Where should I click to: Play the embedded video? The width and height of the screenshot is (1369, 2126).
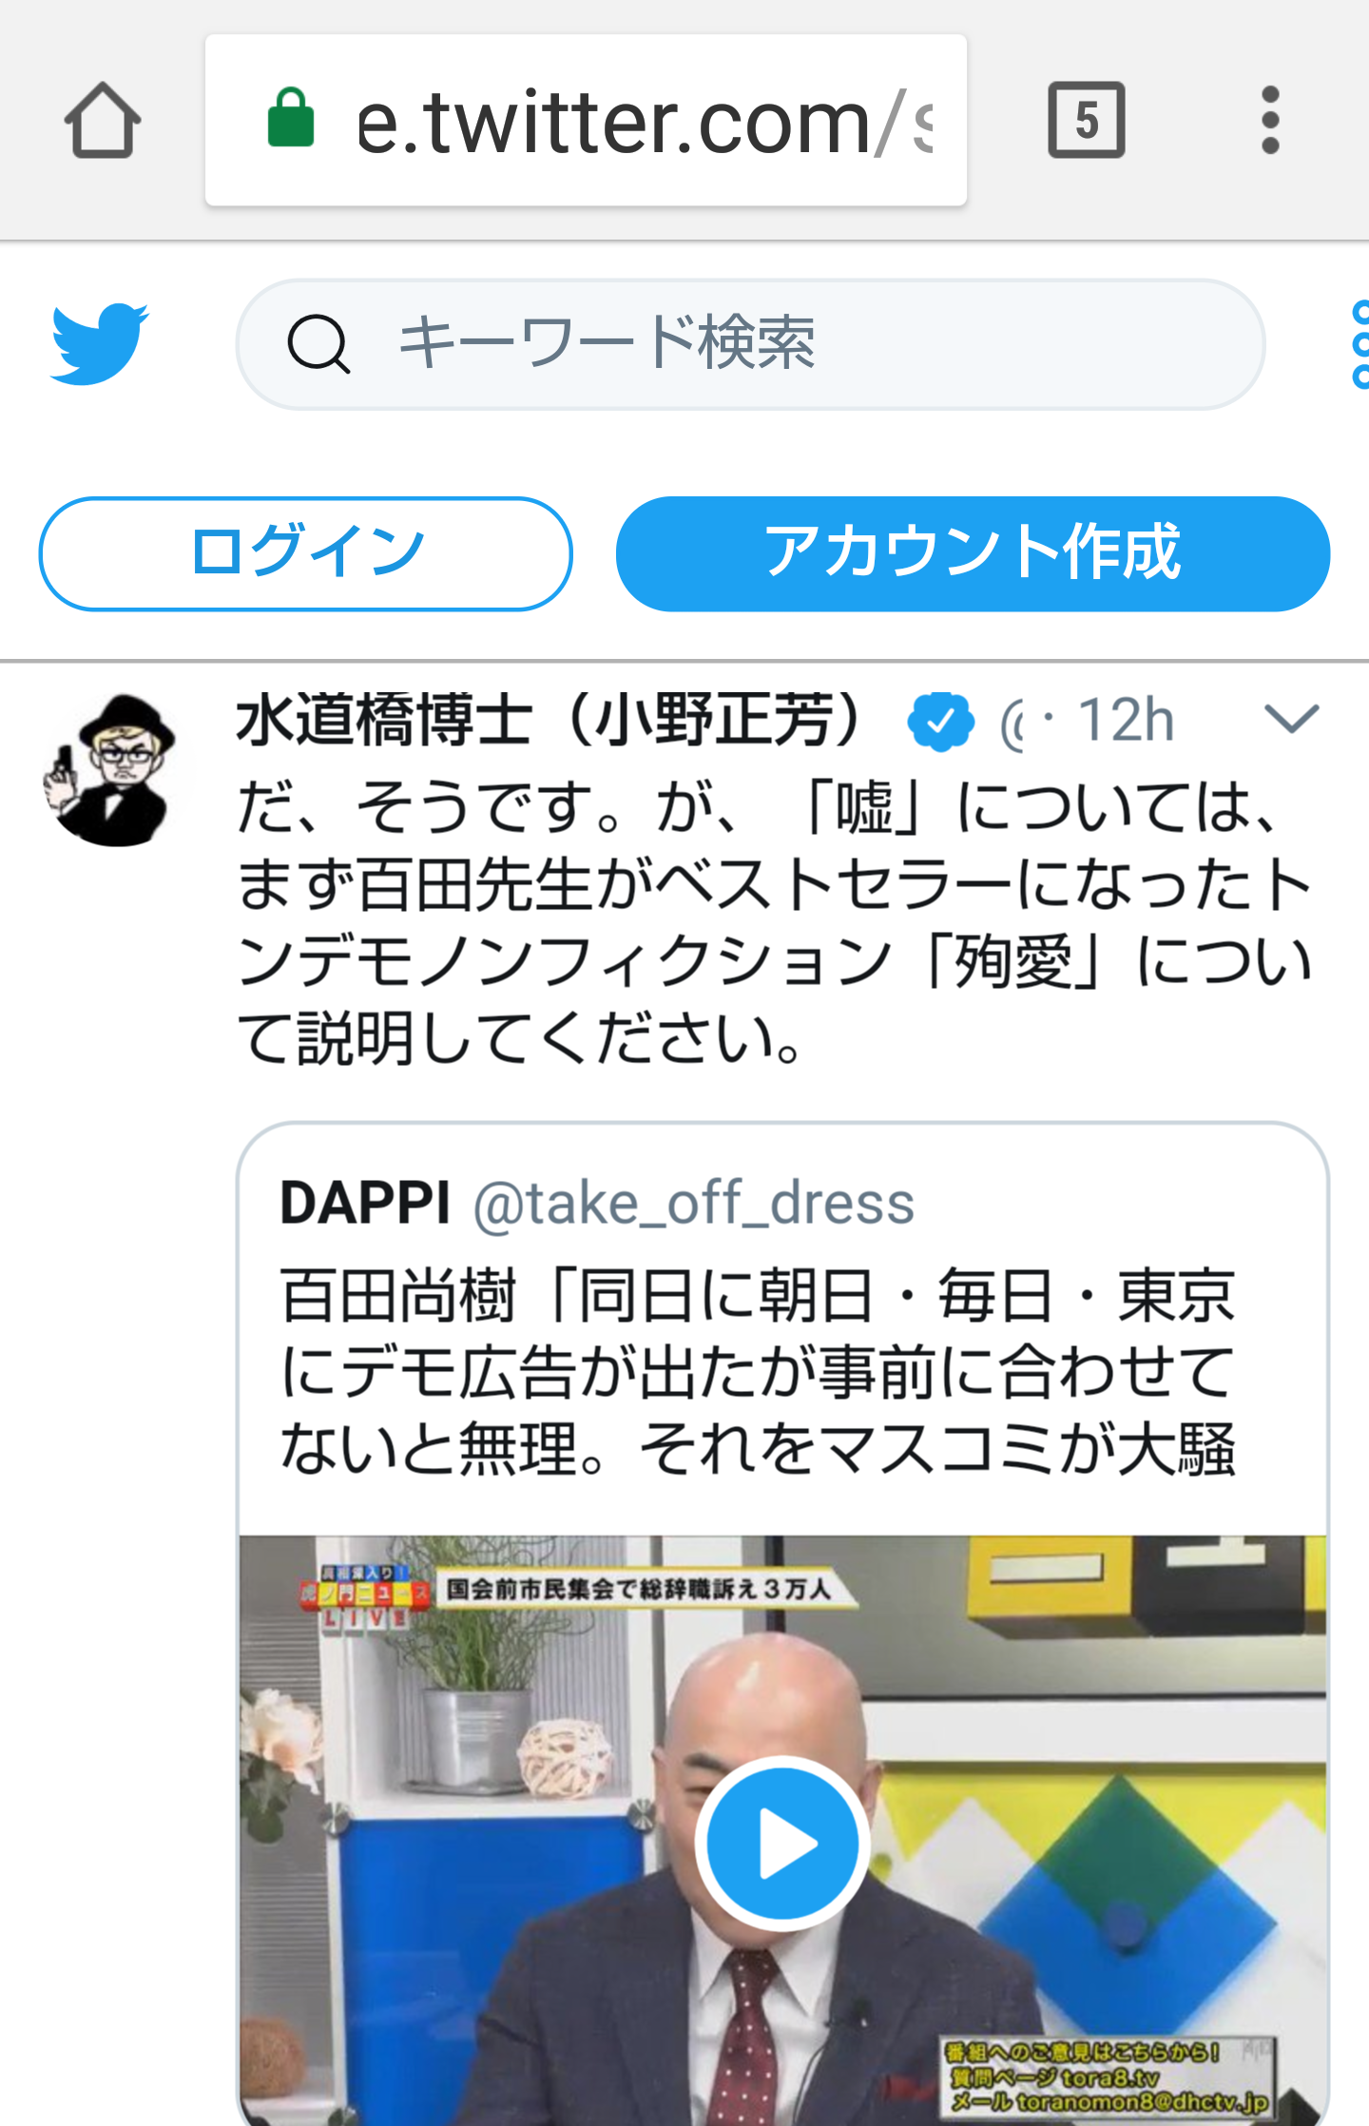(x=782, y=1844)
